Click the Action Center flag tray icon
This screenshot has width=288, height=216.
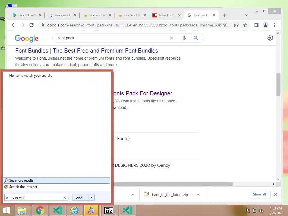tap(248, 211)
